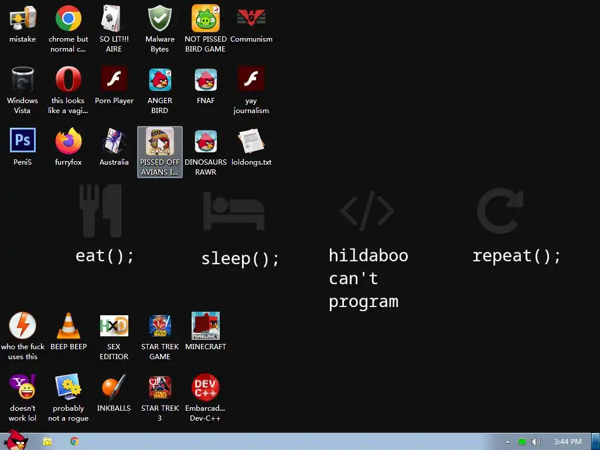Select the 'furryfox' Firefox icon
The image size is (600, 450).
pos(68,141)
